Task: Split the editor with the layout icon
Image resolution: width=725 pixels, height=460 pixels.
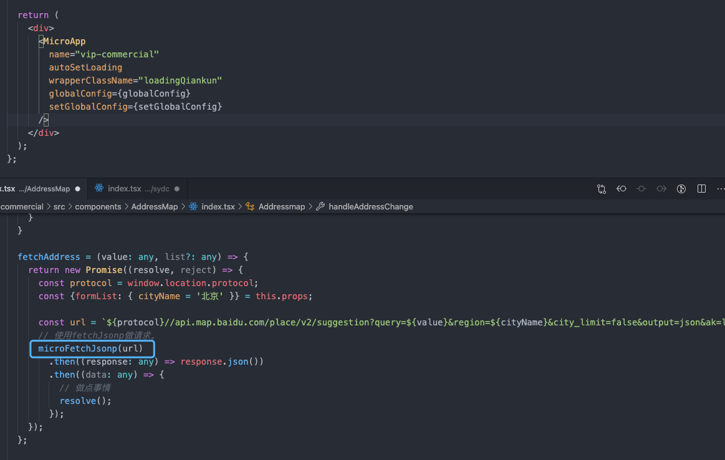Action: tap(701, 189)
